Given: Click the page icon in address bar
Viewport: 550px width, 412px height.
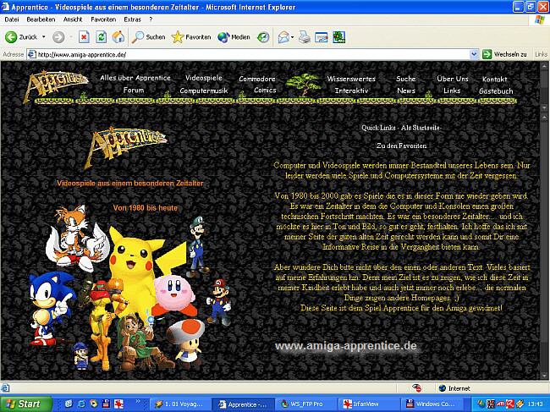Looking at the screenshot, I should pos(32,54).
